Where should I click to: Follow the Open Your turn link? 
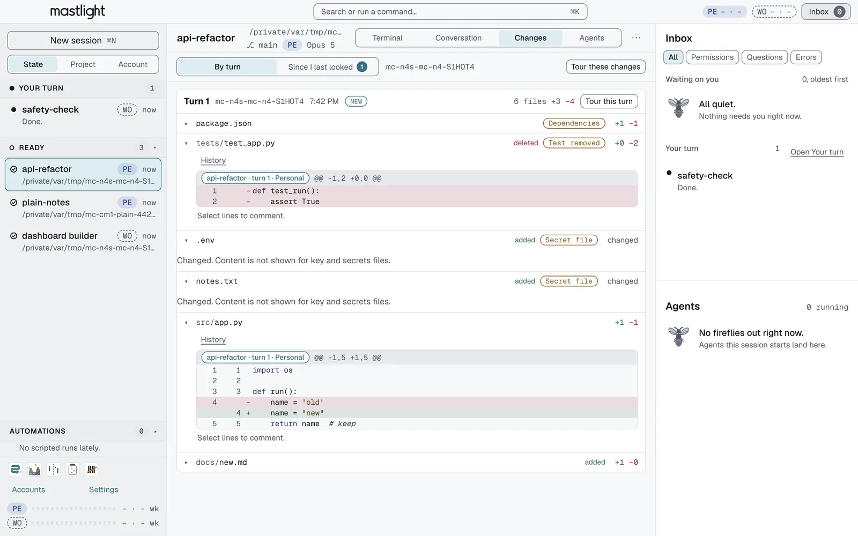pos(817,152)
